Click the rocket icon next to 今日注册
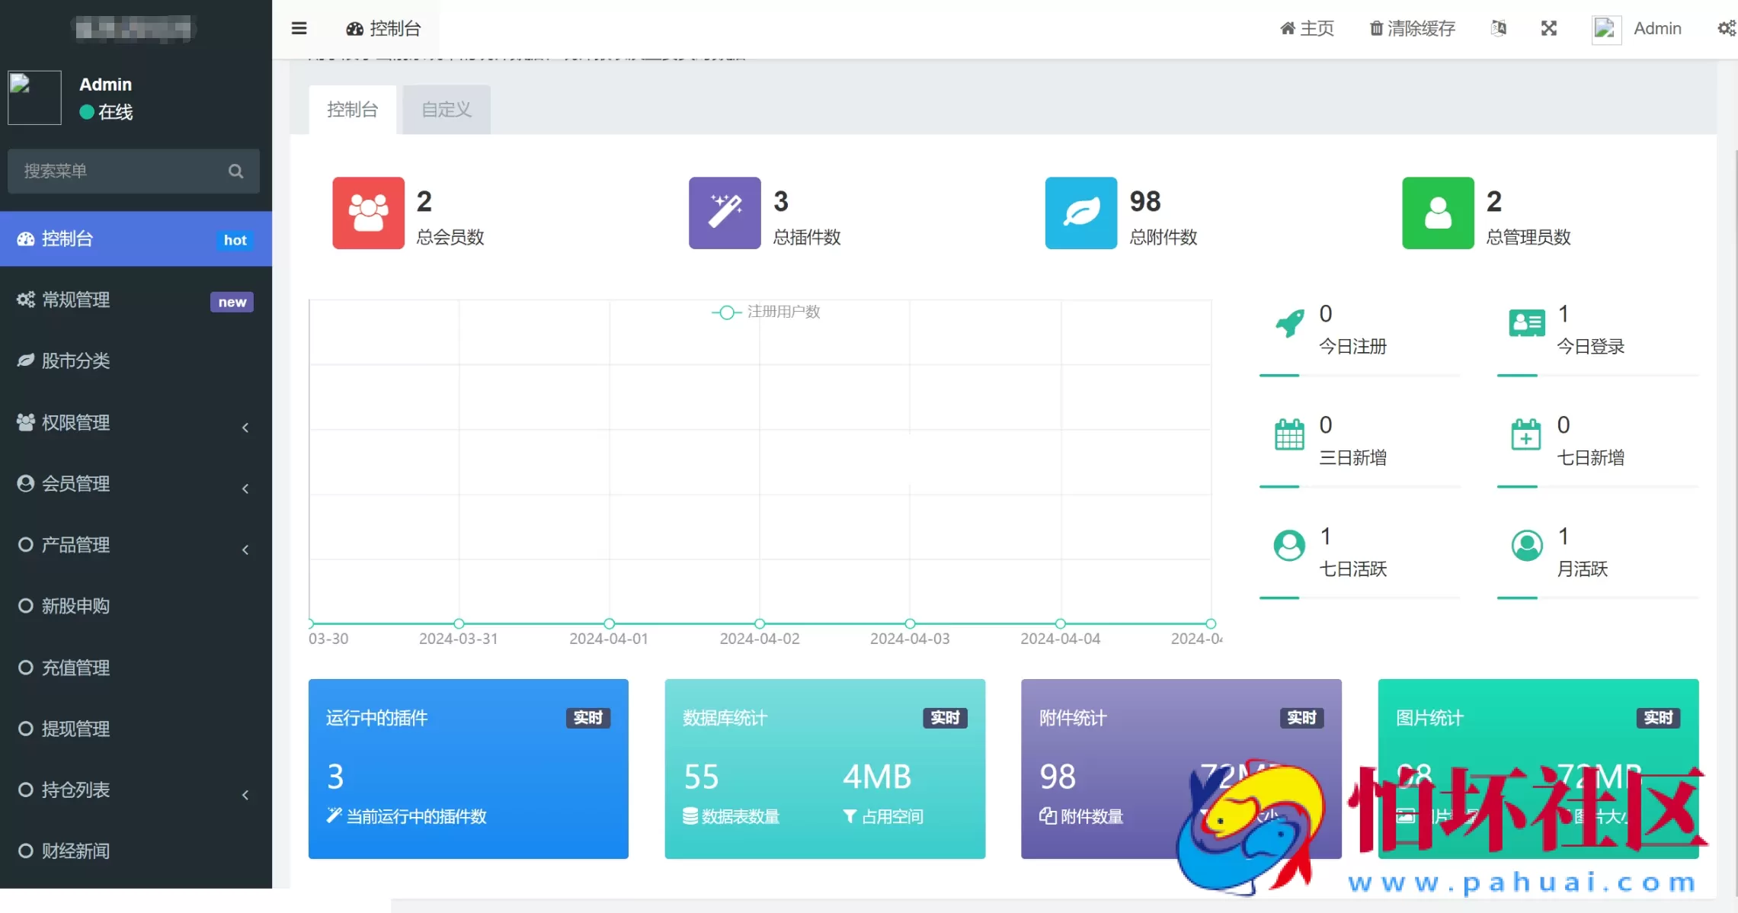1738x913 pixels. click(x=1288, y=323)
